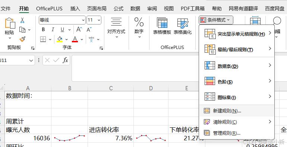Image resolution: width=287 pixels, height=147 pixels.
Task: Open the font name combo box 等线
Action: point(62,20)
